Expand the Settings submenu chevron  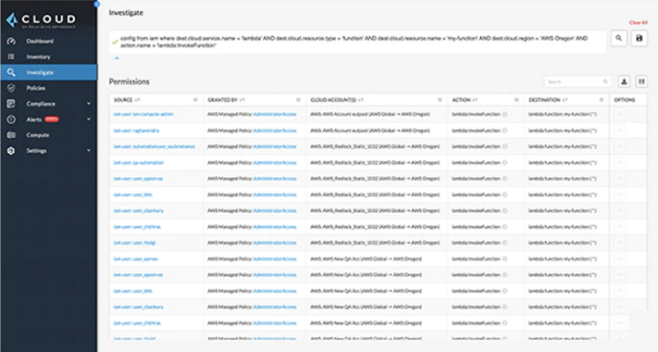[88, 150]
